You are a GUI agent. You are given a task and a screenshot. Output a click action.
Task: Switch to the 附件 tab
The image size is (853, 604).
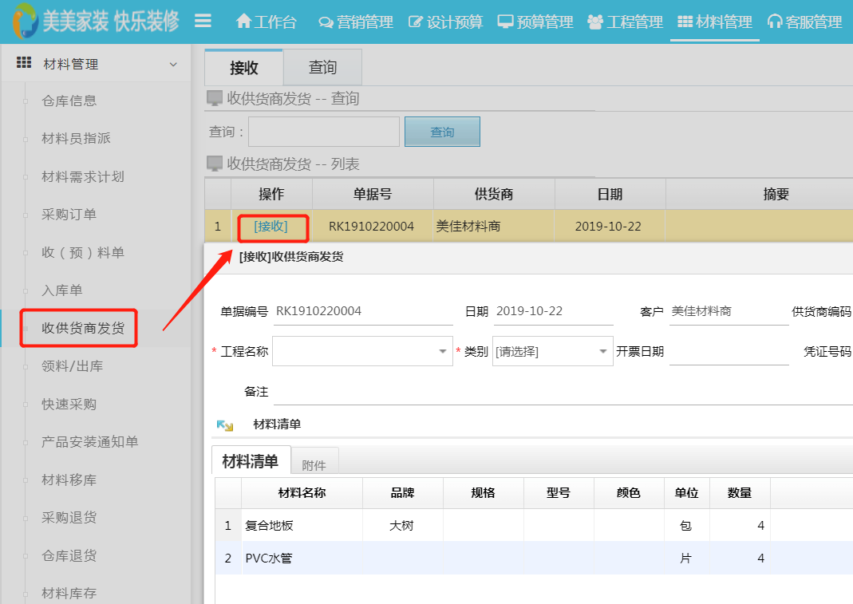point(314,463)
